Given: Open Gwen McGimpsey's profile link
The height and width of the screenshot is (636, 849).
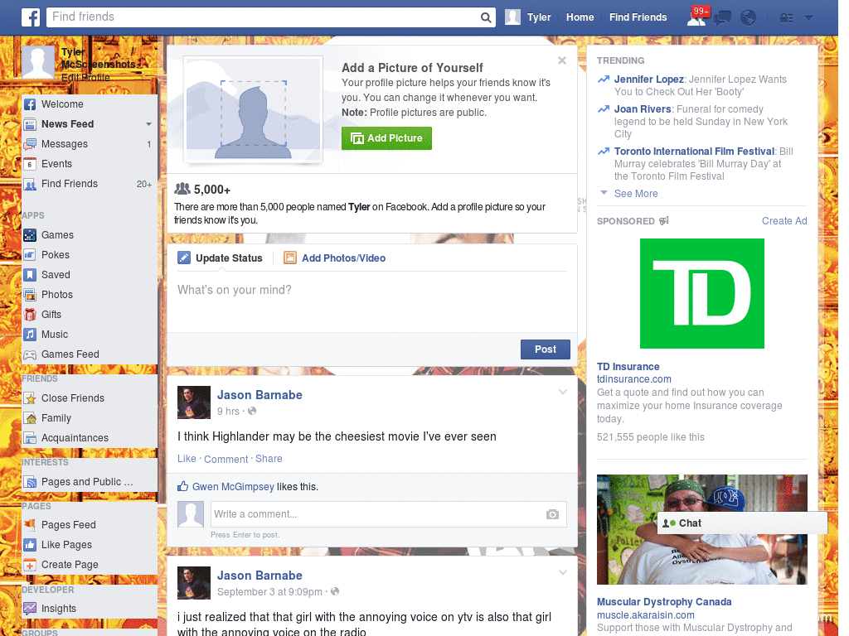Looking at the screenshot, I should [233, 487].
